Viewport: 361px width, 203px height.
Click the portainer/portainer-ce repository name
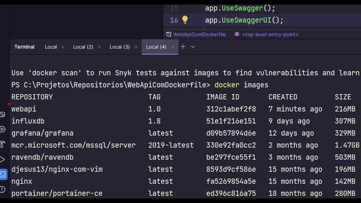coord(57,193)
